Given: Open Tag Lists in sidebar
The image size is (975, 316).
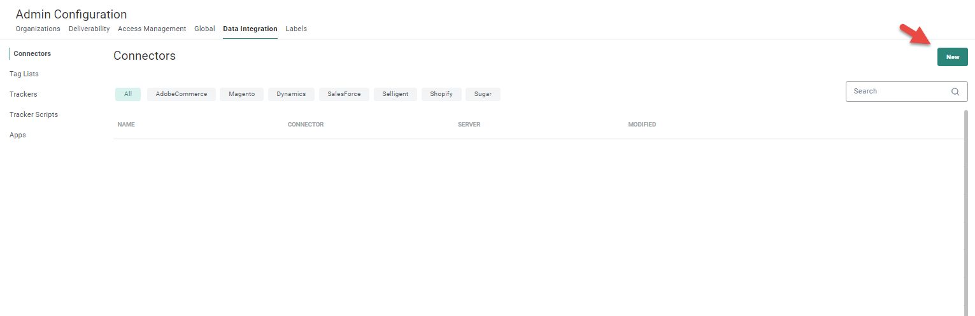Looking at the screenshot, I should pos(24,74).
